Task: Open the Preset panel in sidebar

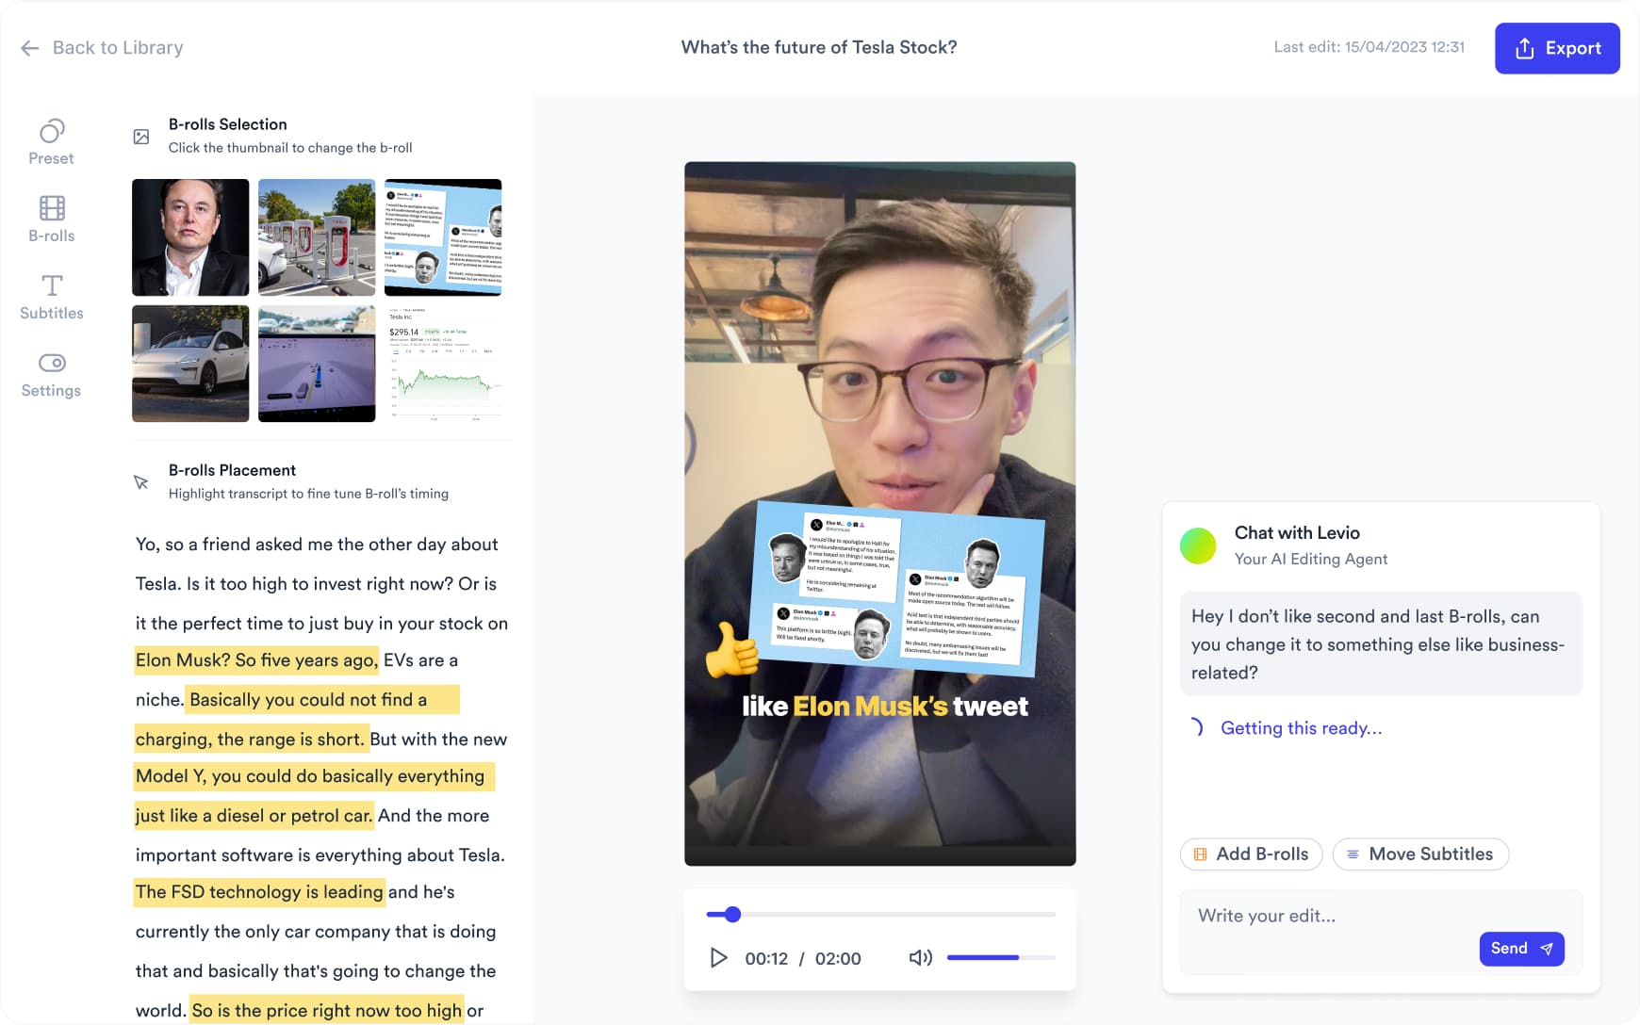Action: [x=51, y=142]
